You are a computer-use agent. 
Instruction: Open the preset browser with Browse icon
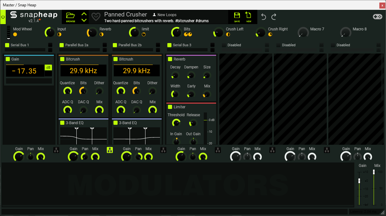(x=70, y=17)
